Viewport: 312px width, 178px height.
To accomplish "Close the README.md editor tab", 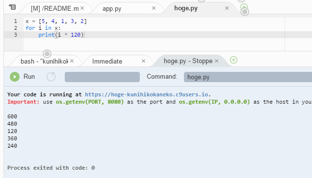I will (x=82, y=8).
